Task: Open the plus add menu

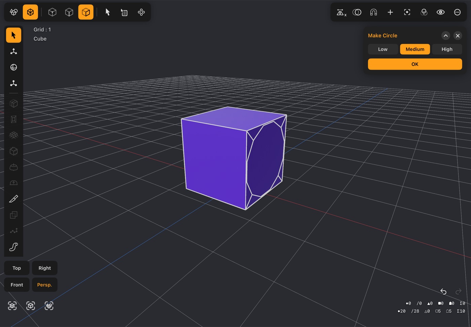Action: pos(390,12)
